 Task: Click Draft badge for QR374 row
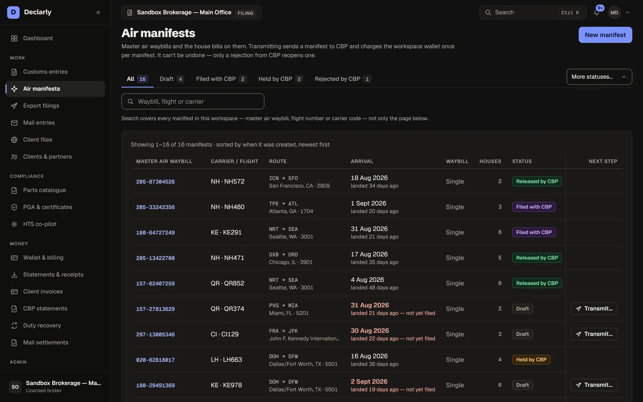522,309
